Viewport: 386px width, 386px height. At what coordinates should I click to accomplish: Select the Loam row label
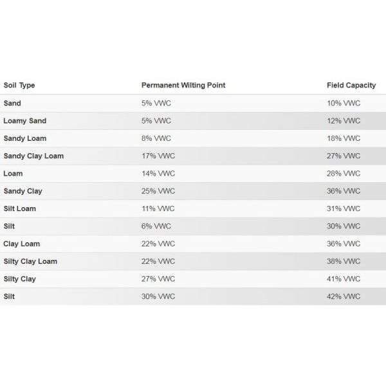click(x=13, y=174)
